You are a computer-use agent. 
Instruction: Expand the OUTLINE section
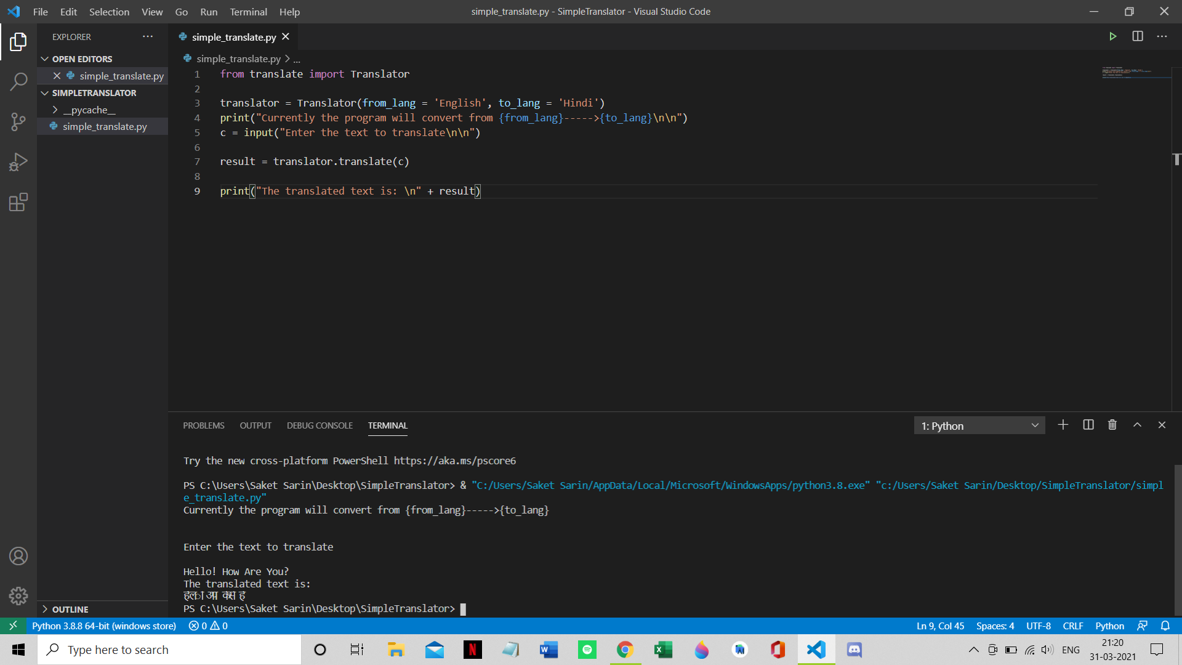click(x=70, y=609)
